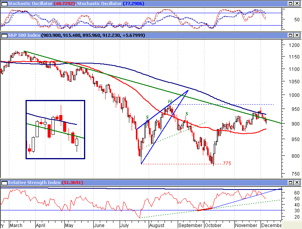
Task: Select the zoomed candlestick inset box
Action: [55, 129]
